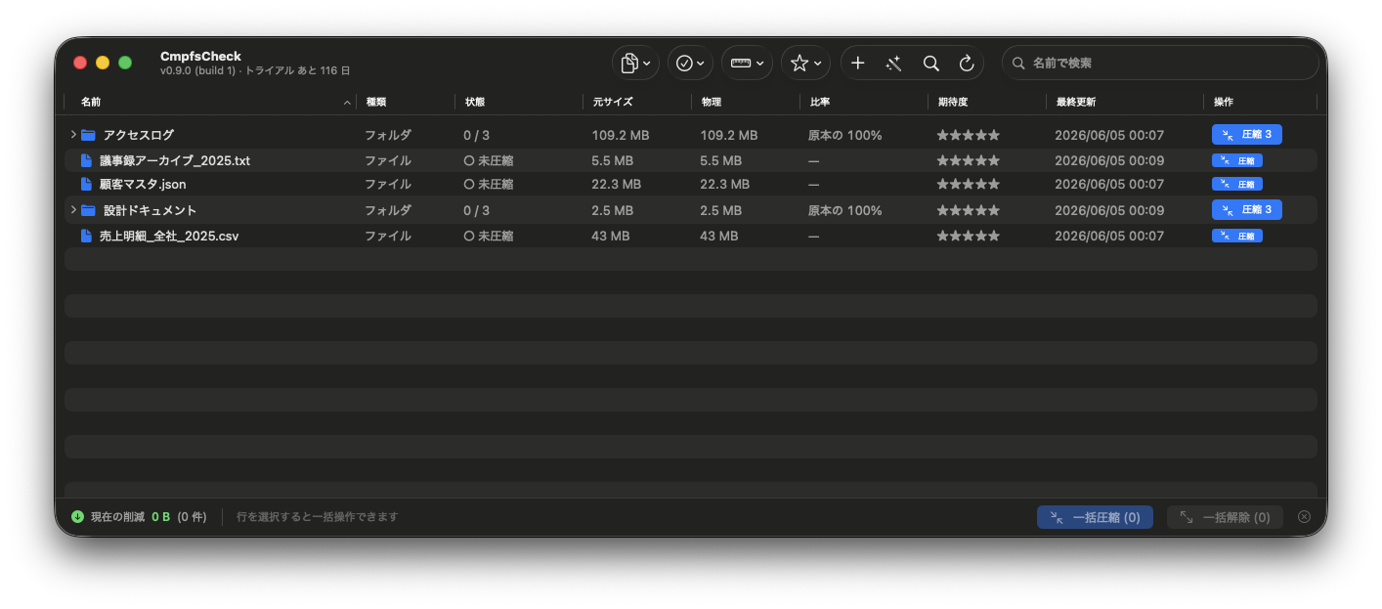
Task: Sort by the 最終更新 column header
Action: click(x=1075, y=102)
